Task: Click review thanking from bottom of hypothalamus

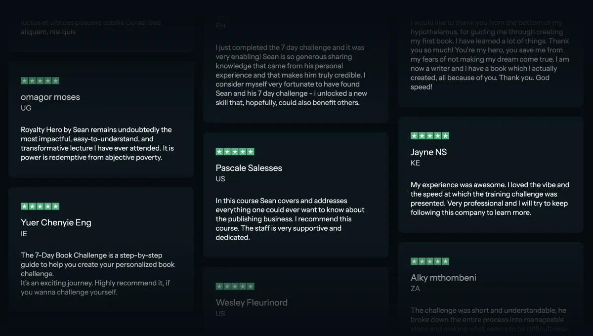Action: [490, 55]
